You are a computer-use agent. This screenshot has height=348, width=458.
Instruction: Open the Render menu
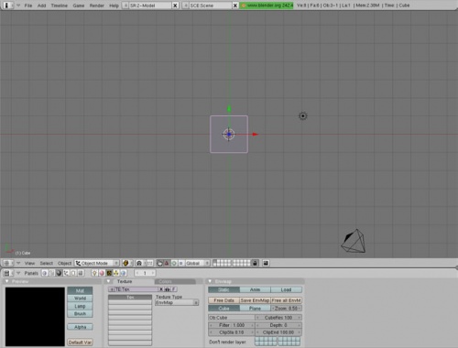[x=96, y=5]
